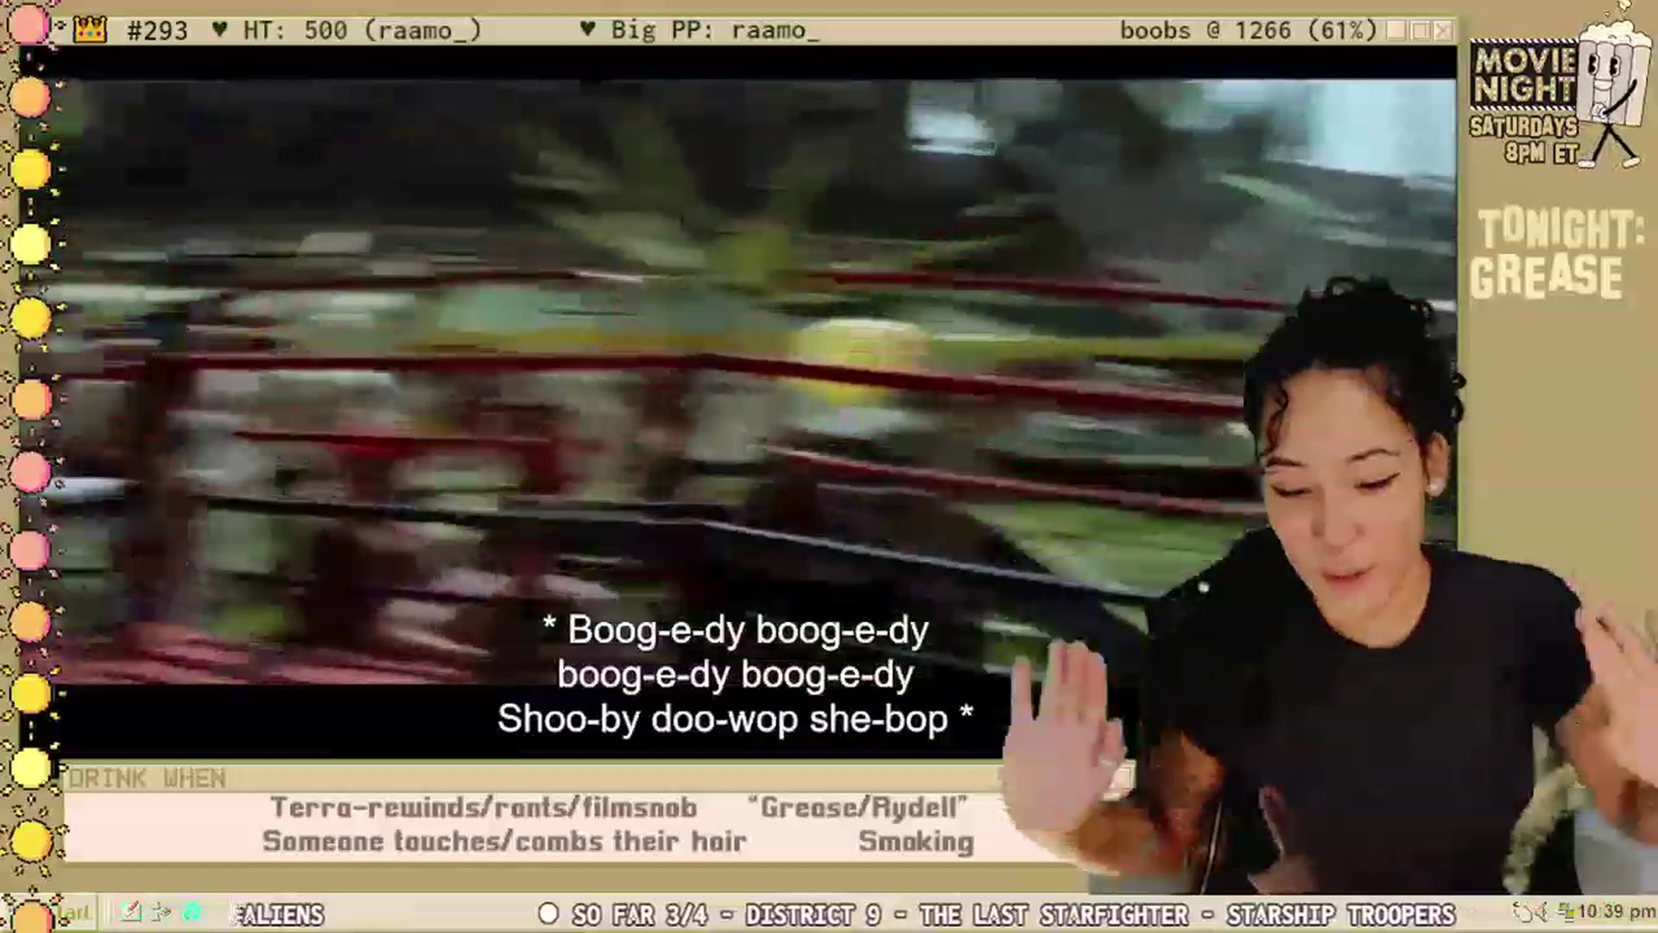Click STARSHIP TROOPERS in the ticker
The height and width of the screenshot is (933, 1658).
[x=1340, y=914]
